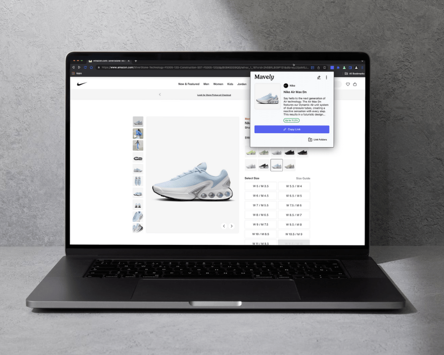
Task: Select the first side-view gallery thumbnail
Action: coord(138,122)
